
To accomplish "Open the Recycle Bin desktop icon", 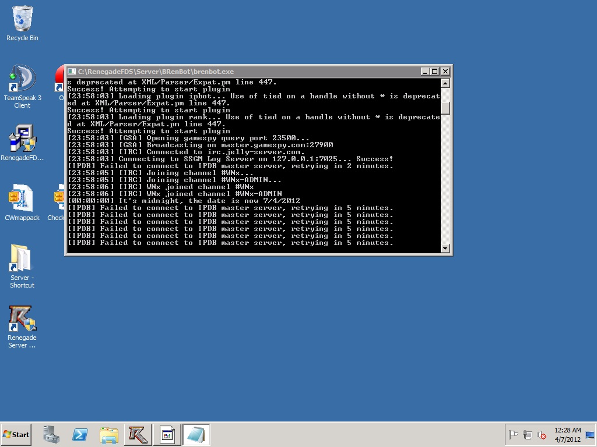I will (22, 19).
